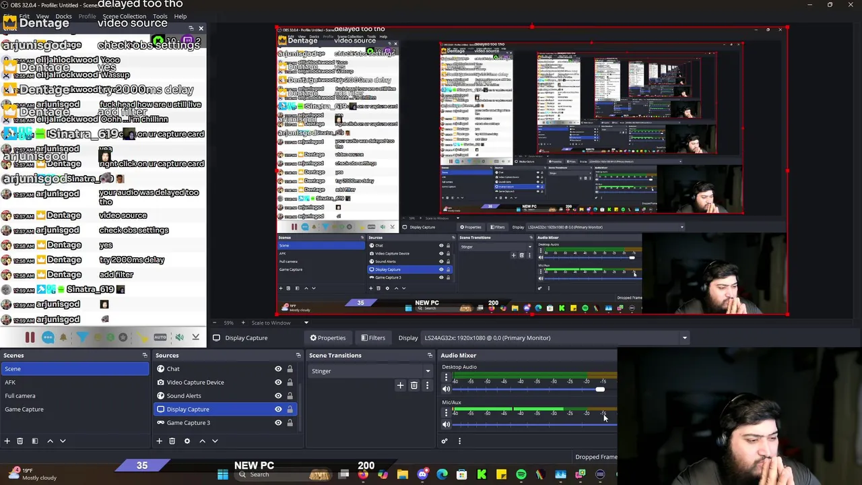Viewport: 862px width, 485px height.
Task: Zoom out preview with minus icon
Action: [x=214, y=323]
